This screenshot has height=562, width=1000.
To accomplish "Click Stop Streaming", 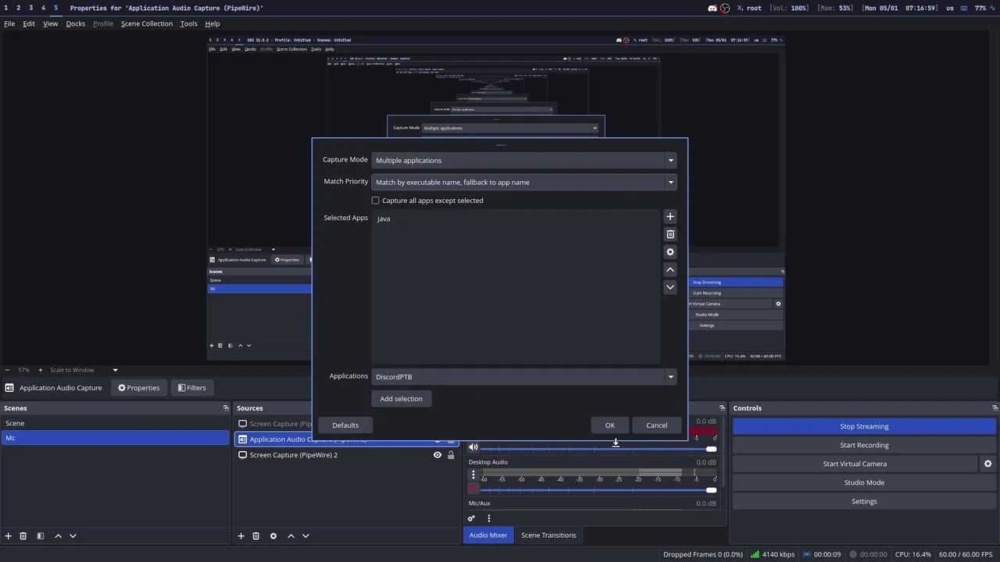I will click(x=864, y=426).
